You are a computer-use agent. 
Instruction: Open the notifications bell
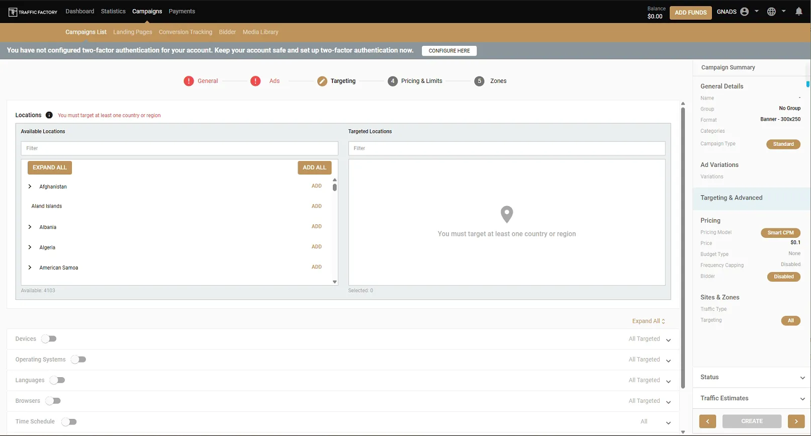point(798,12)
